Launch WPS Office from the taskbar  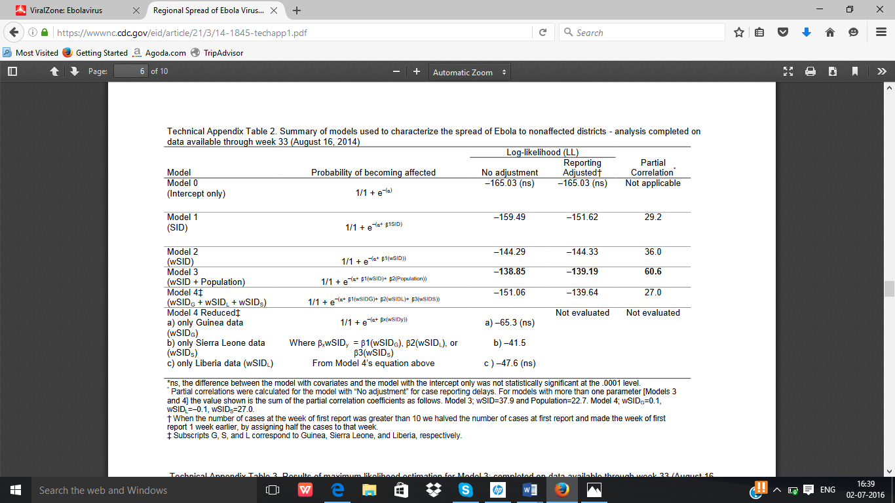point(305,490)
